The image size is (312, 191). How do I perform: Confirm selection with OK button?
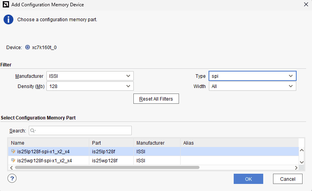(248, 179)
